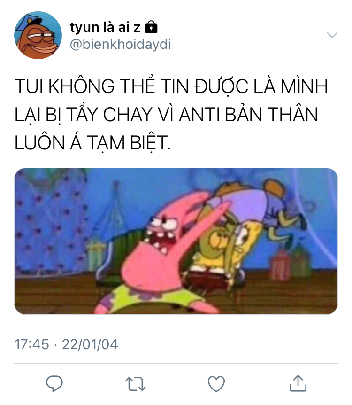Screen dimensions: 352x405
Task: Open the share upload icon
Action: coord(298,383)
